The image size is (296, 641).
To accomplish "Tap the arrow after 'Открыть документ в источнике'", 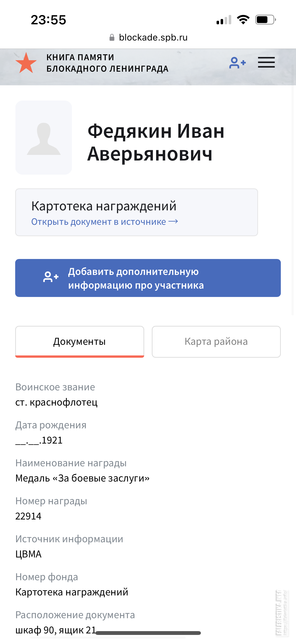I will [173, 222].
